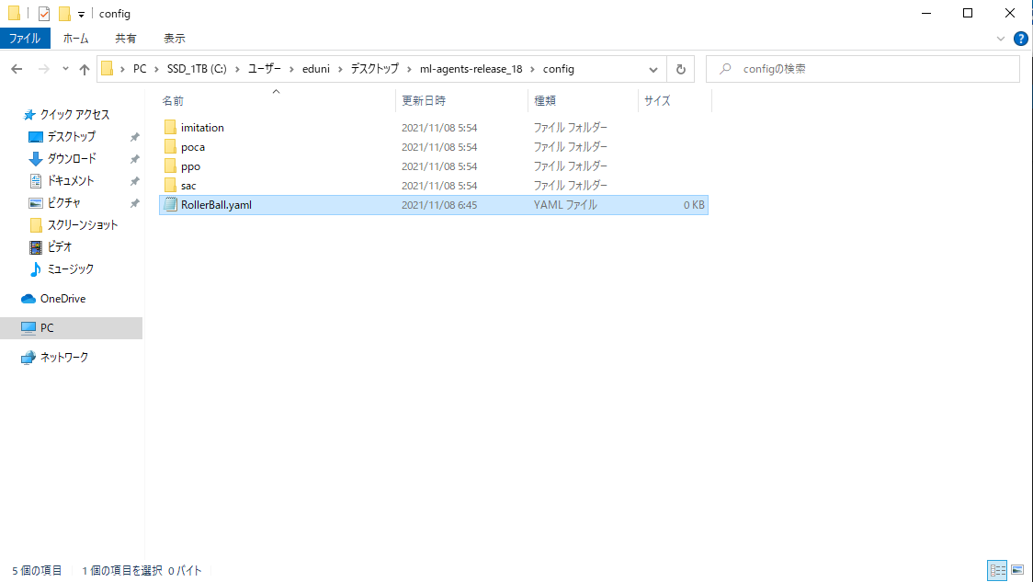Switch to details view layout icon
The height and width of the screenshot is (582, 1033).
pos(997,569)
